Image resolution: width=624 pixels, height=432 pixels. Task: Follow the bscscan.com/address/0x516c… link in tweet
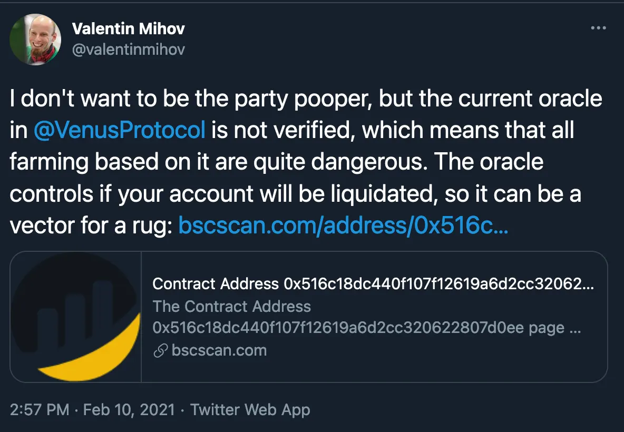(x=343, y=225)
